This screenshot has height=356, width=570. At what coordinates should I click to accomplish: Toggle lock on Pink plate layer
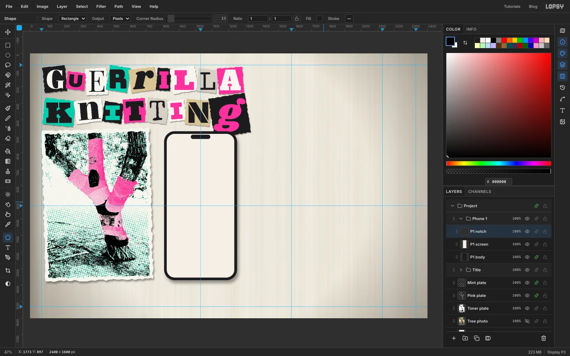(x=545, y=295)
